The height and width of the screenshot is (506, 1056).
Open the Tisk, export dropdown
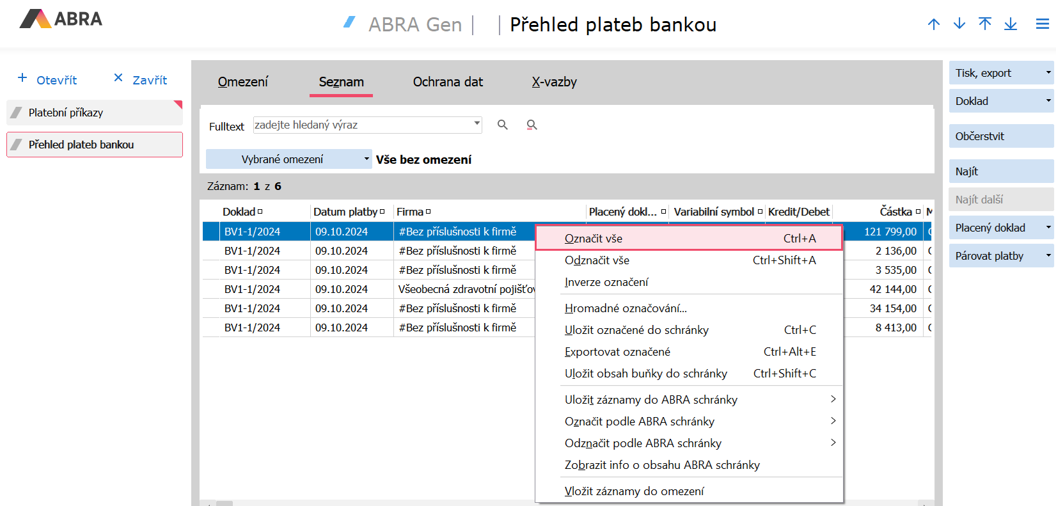tap(1048, 73)
